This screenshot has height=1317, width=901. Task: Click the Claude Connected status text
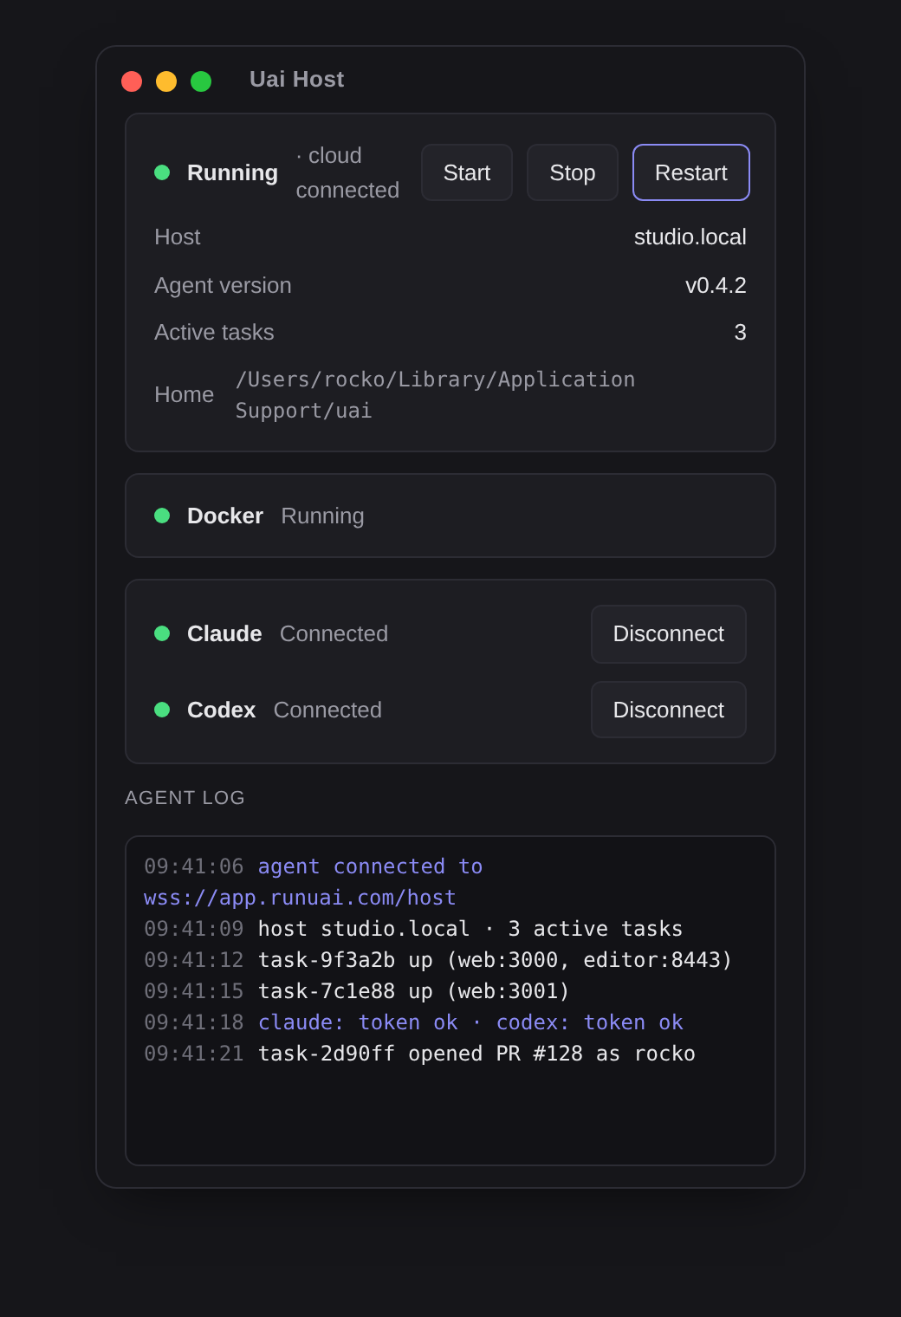[334, 633]
